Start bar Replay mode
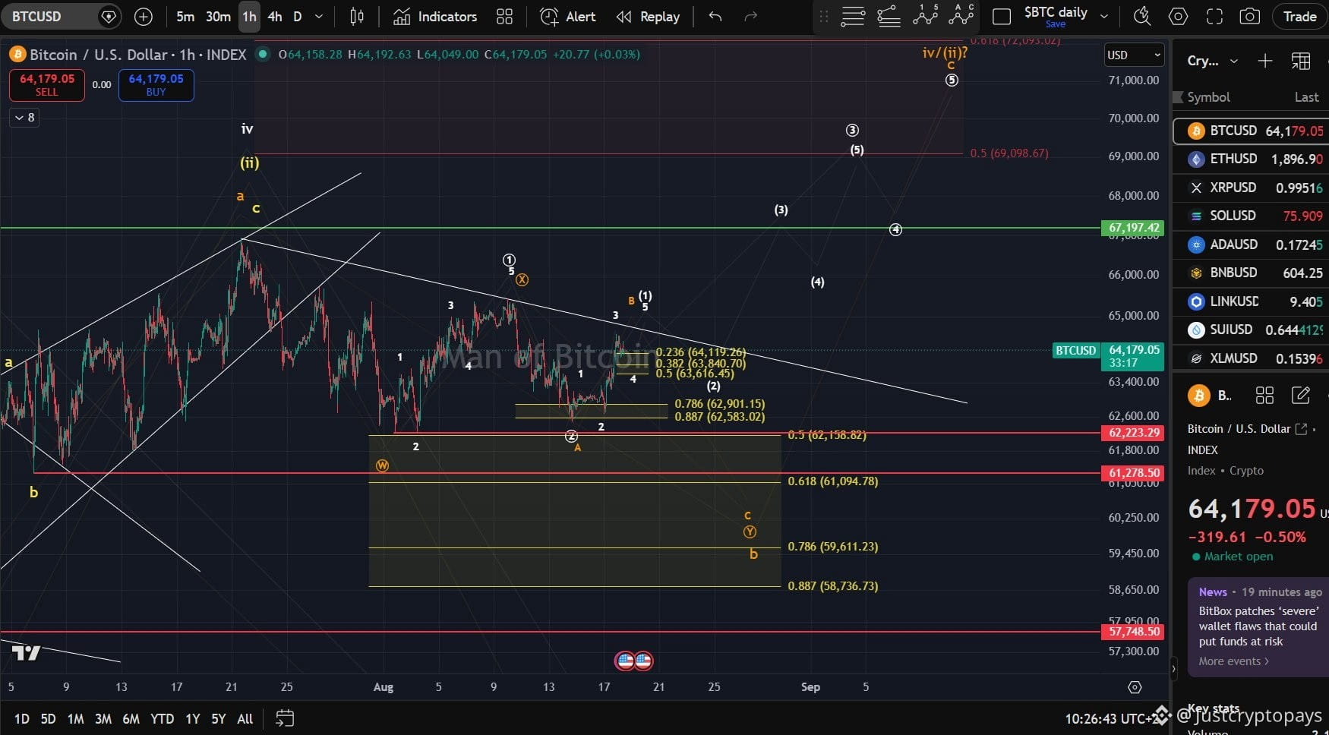 click(x=648, y=16)
